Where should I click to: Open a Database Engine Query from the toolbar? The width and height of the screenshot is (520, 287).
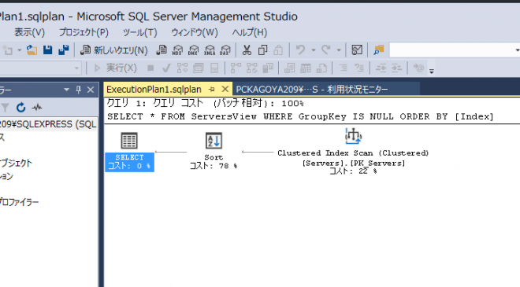(x=162, y=50)
